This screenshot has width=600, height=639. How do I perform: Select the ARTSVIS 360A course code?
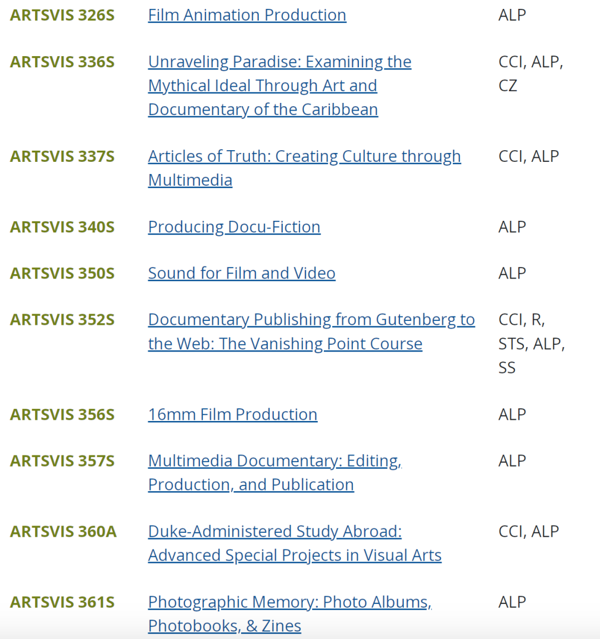(63, 532)
